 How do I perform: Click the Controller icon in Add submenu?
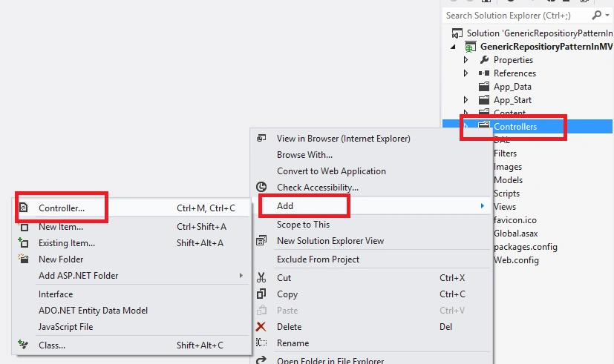coord(24,208)
